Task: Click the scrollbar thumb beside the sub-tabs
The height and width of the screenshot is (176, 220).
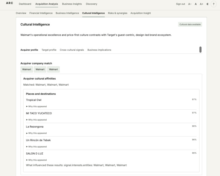Action: click(200, 49)
